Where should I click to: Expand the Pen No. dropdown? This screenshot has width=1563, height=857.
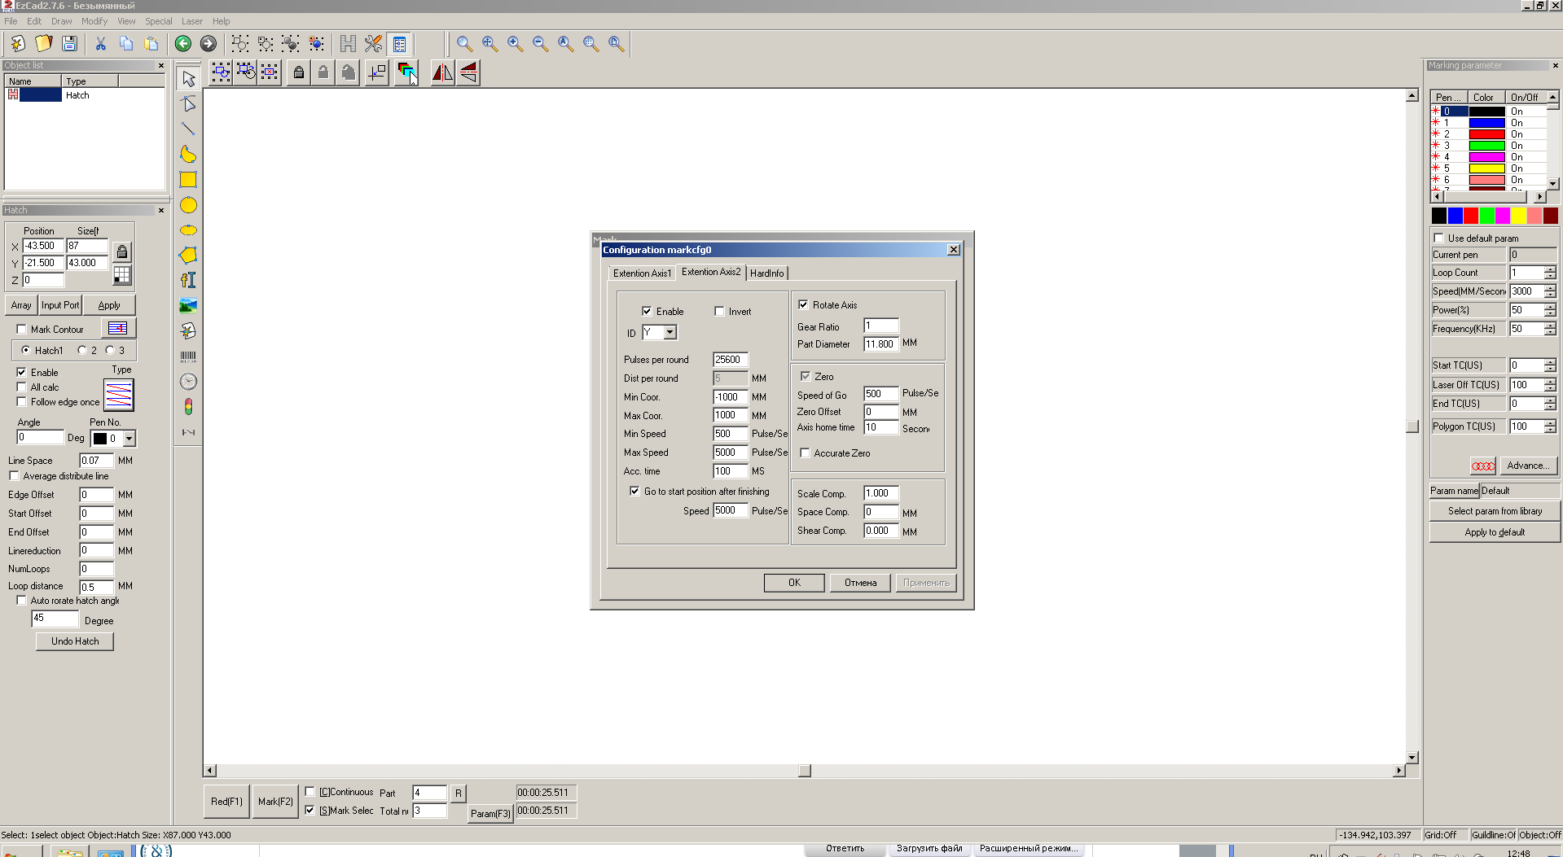129,439
